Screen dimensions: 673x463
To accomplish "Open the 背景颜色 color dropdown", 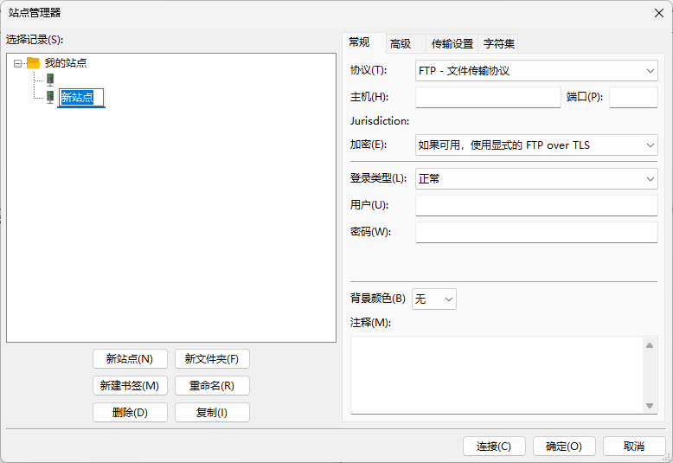I will click(x=434, y=299).
